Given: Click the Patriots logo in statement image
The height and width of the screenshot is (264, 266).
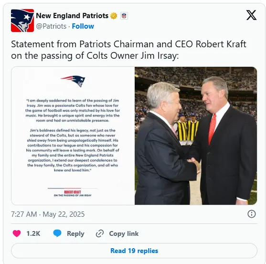Looking at the screenshot, I should coord(73,81).
